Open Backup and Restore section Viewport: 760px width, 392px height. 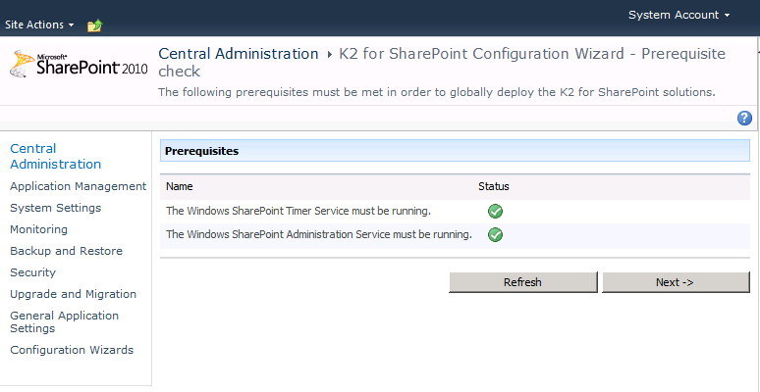(67, 251)
